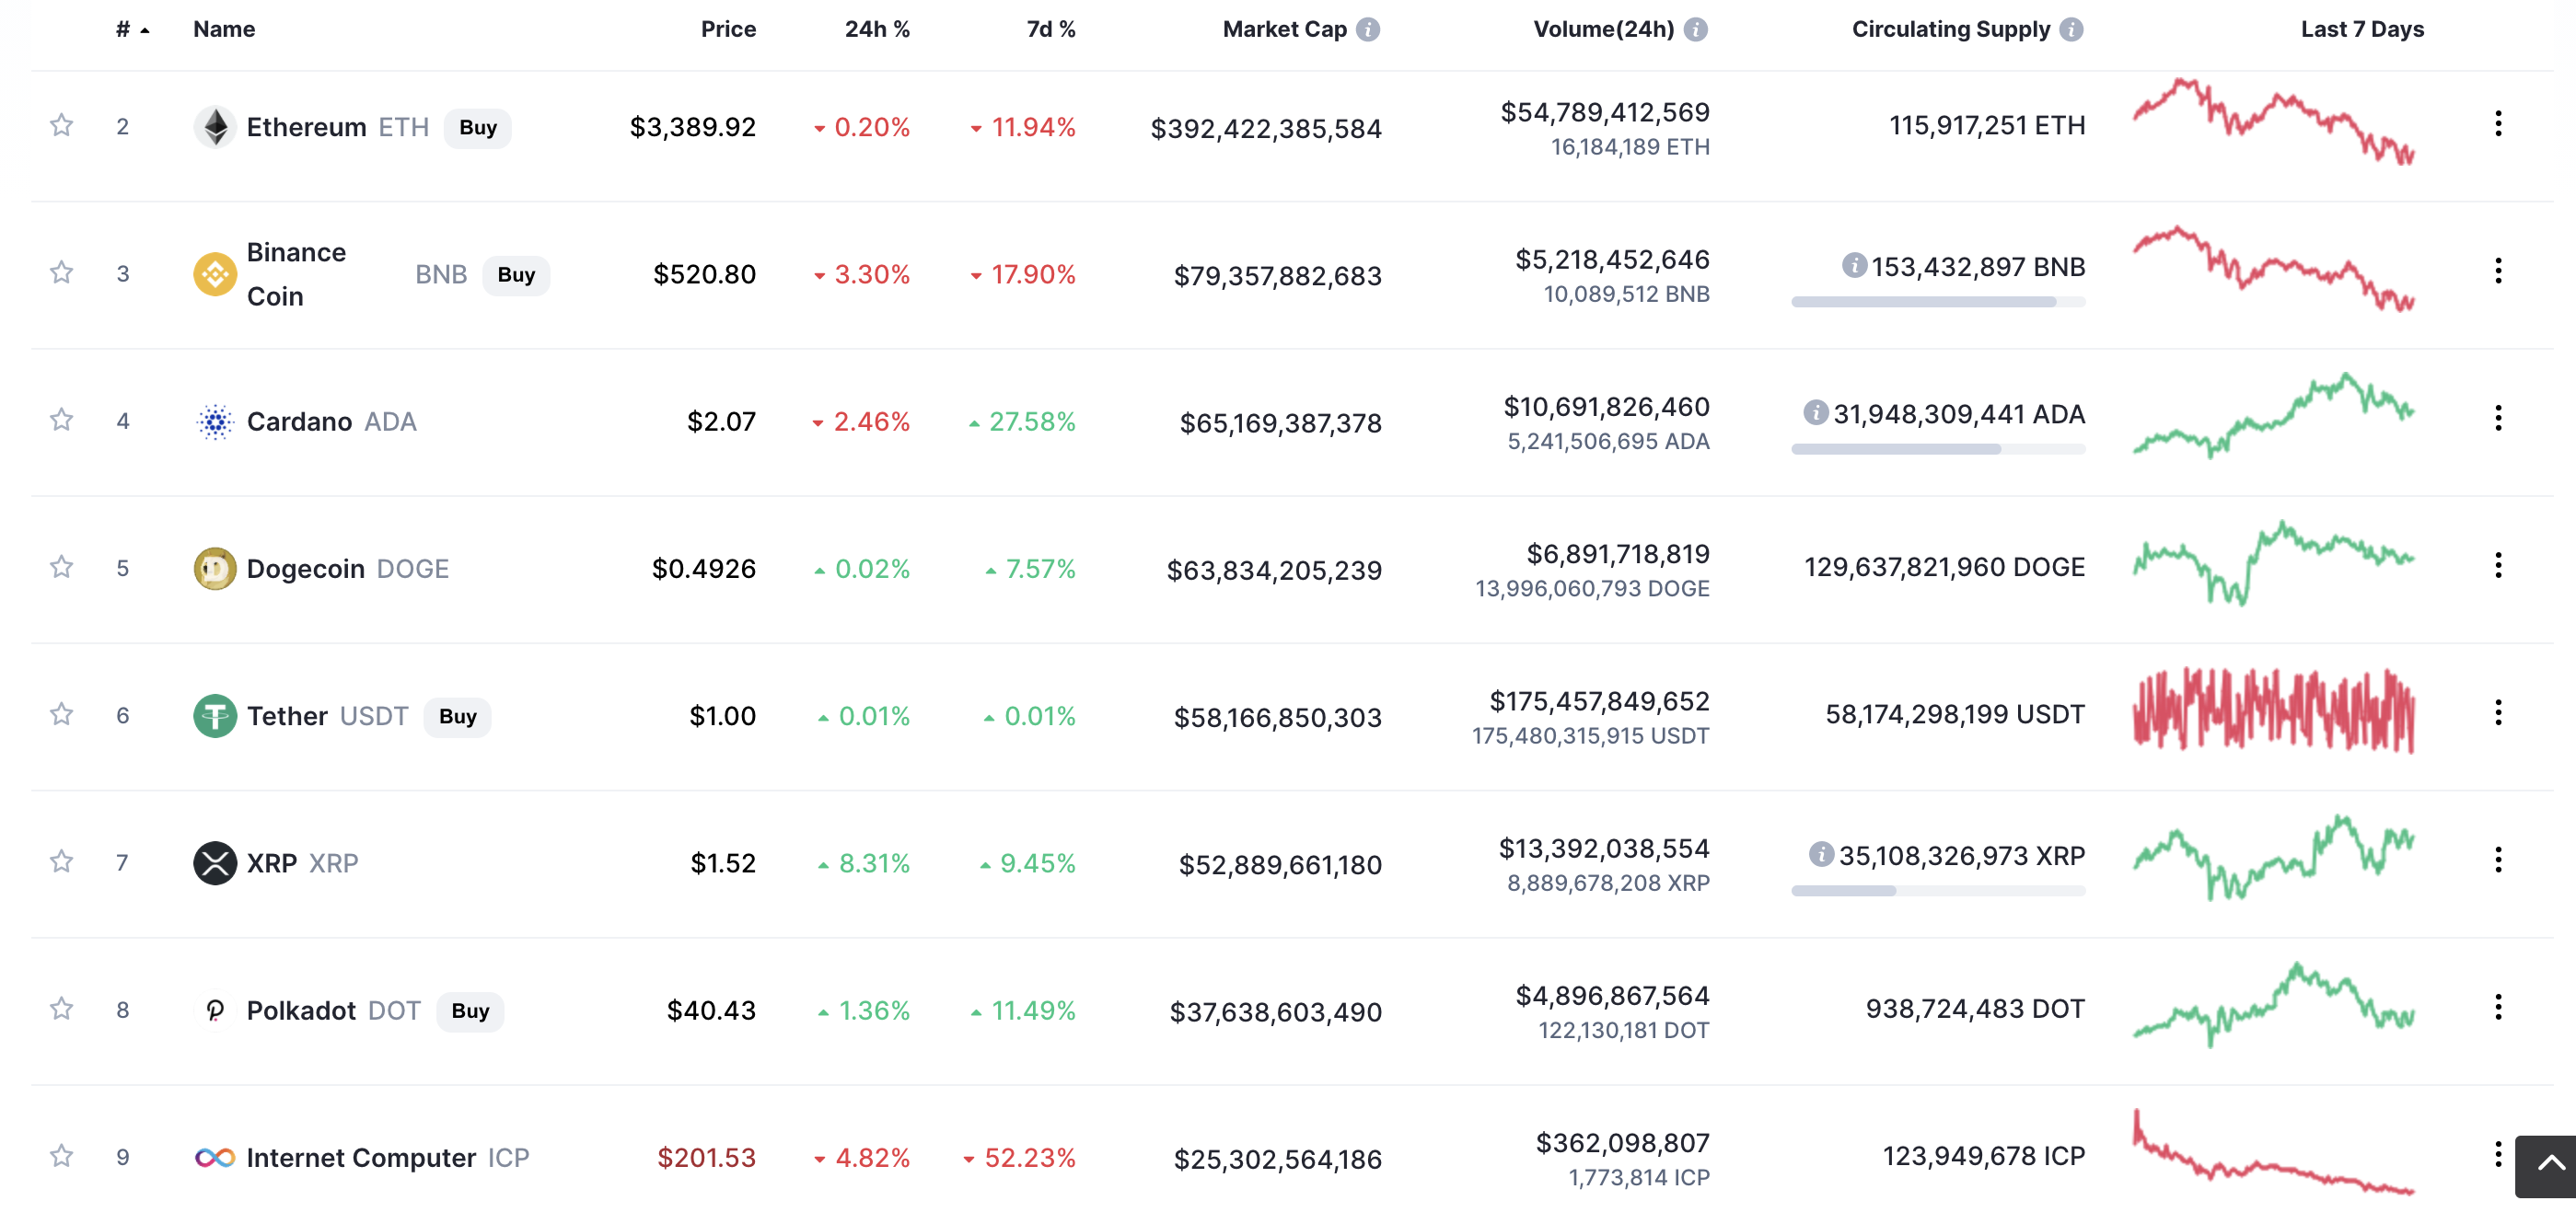Sort by 24h % column header
The height and width of the screenshot is (1224, 2576).
click(x=877, y=29)
